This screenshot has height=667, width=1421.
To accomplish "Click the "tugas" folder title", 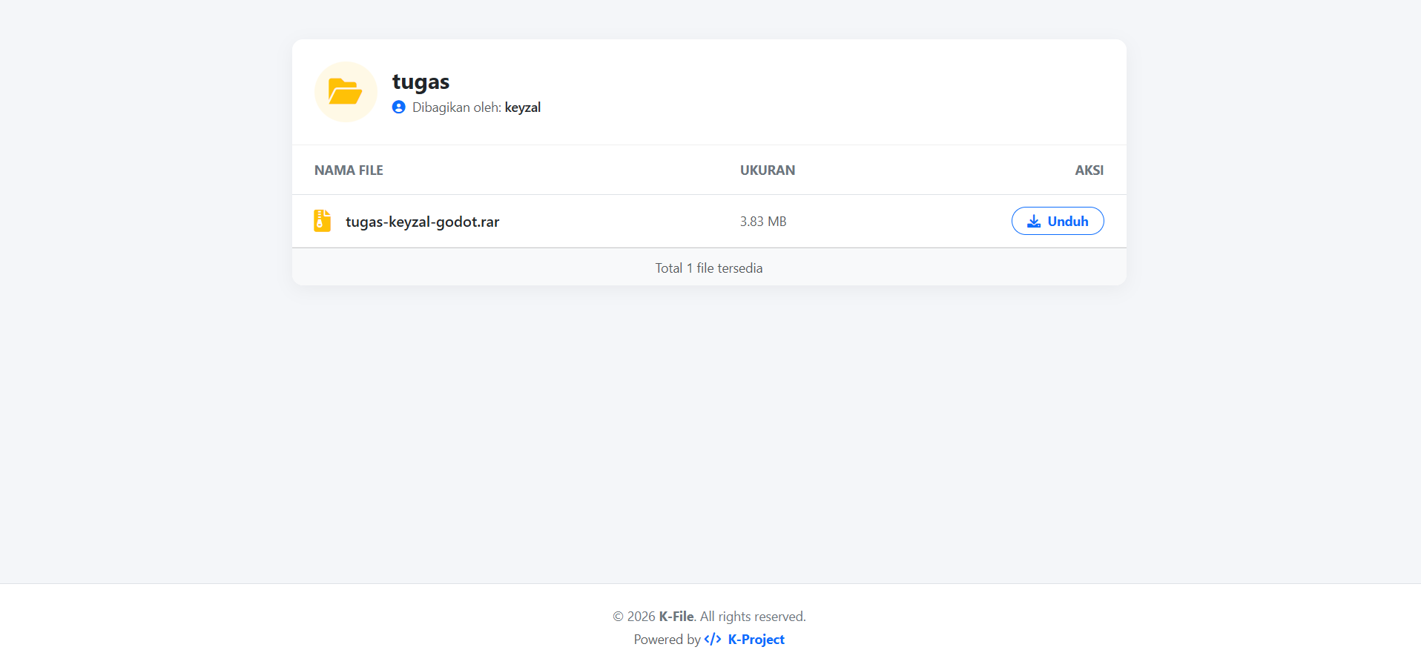I will click(421, 82).
